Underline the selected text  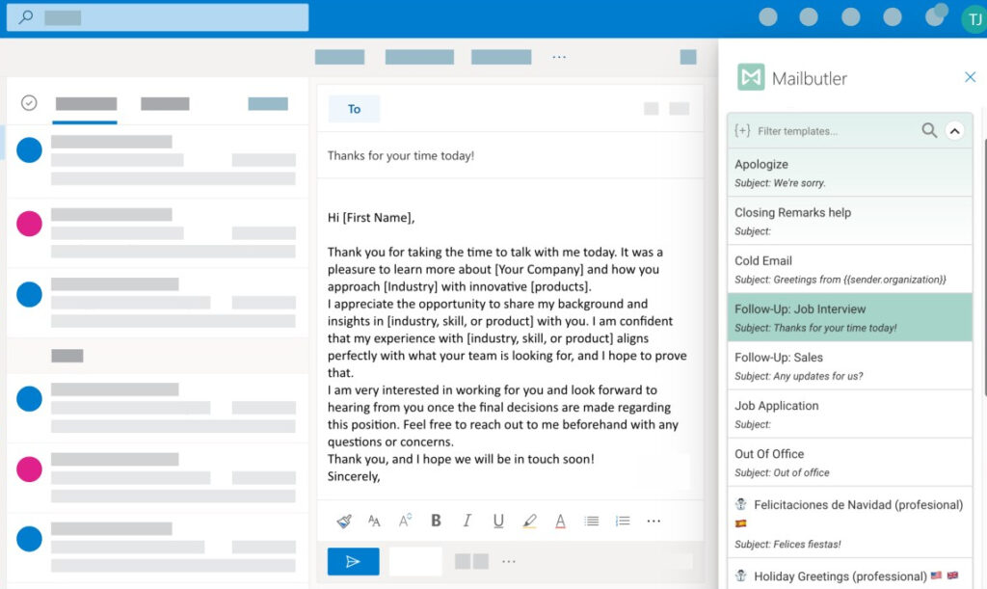(498, 521)
